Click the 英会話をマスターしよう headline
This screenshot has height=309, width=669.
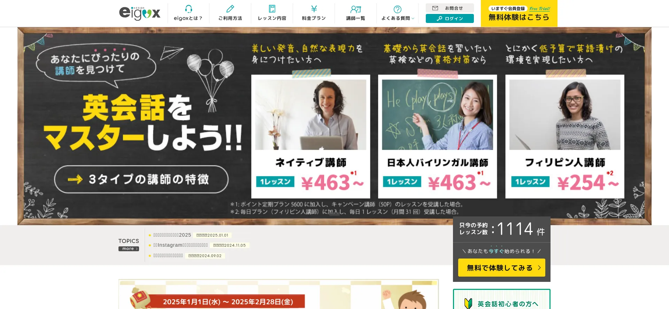point(143,122)
